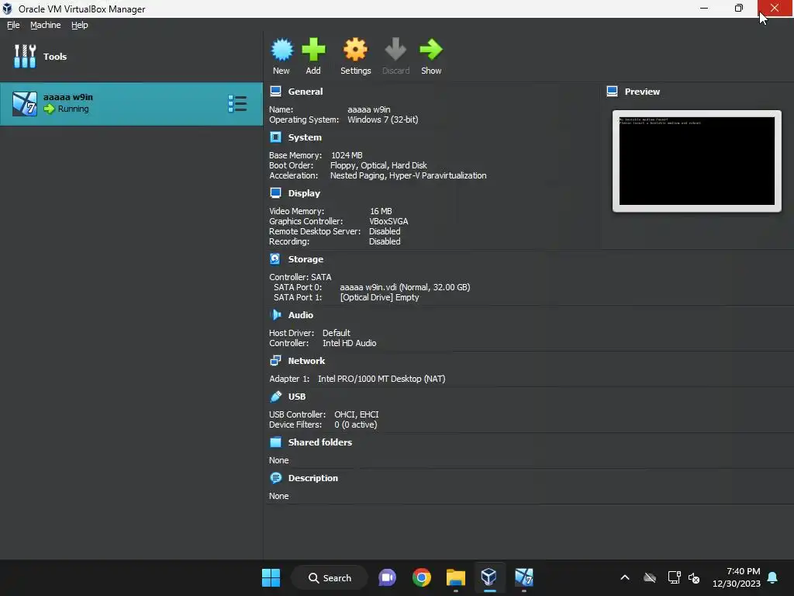Image resolution: width=794 pixels, height=596 pixels.
Task: Click the Shared folders section icon
Action: (275, 442)
